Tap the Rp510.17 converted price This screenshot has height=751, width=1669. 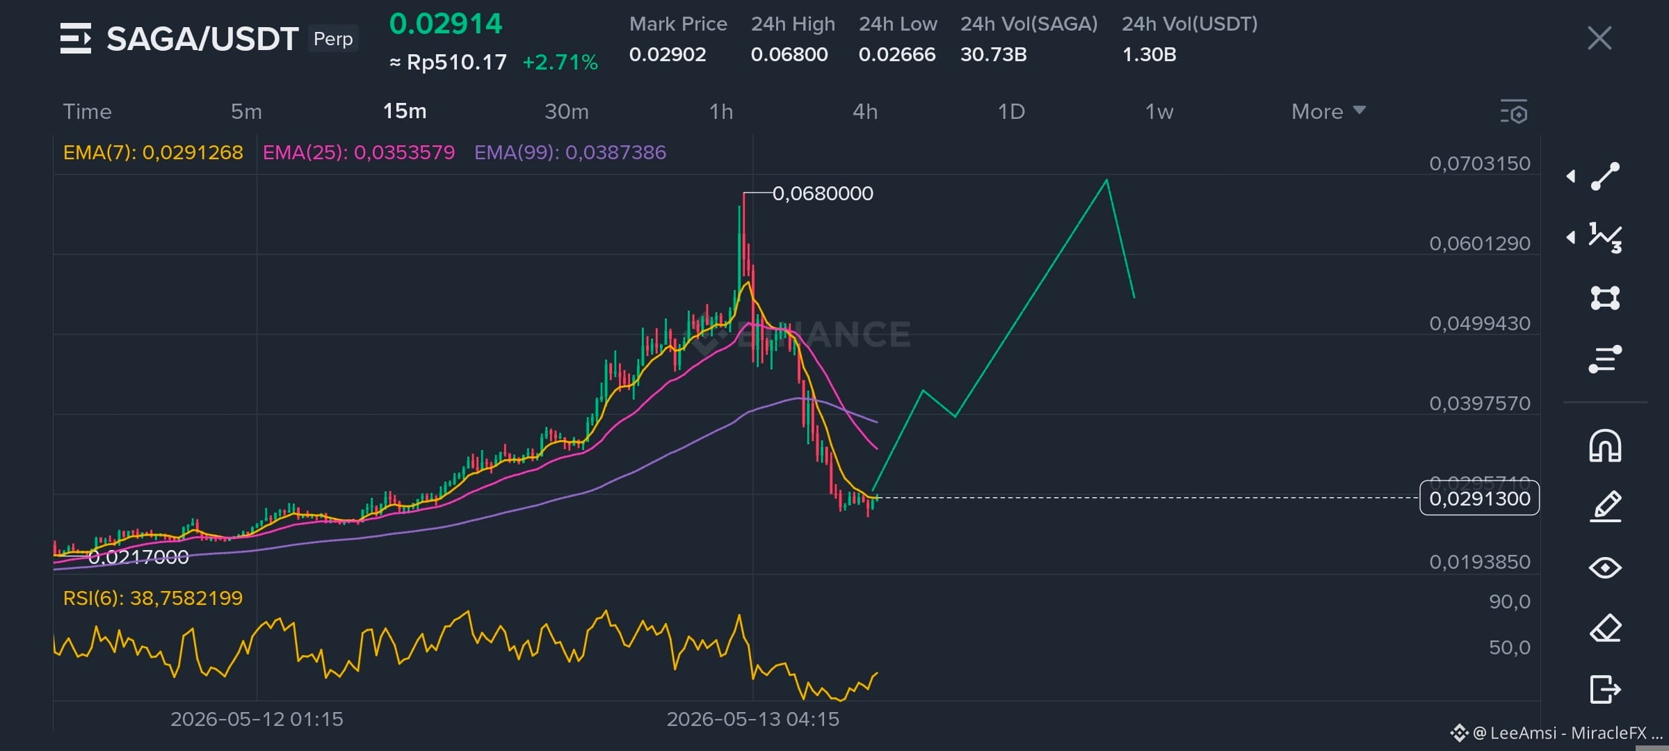pos(449,63)
